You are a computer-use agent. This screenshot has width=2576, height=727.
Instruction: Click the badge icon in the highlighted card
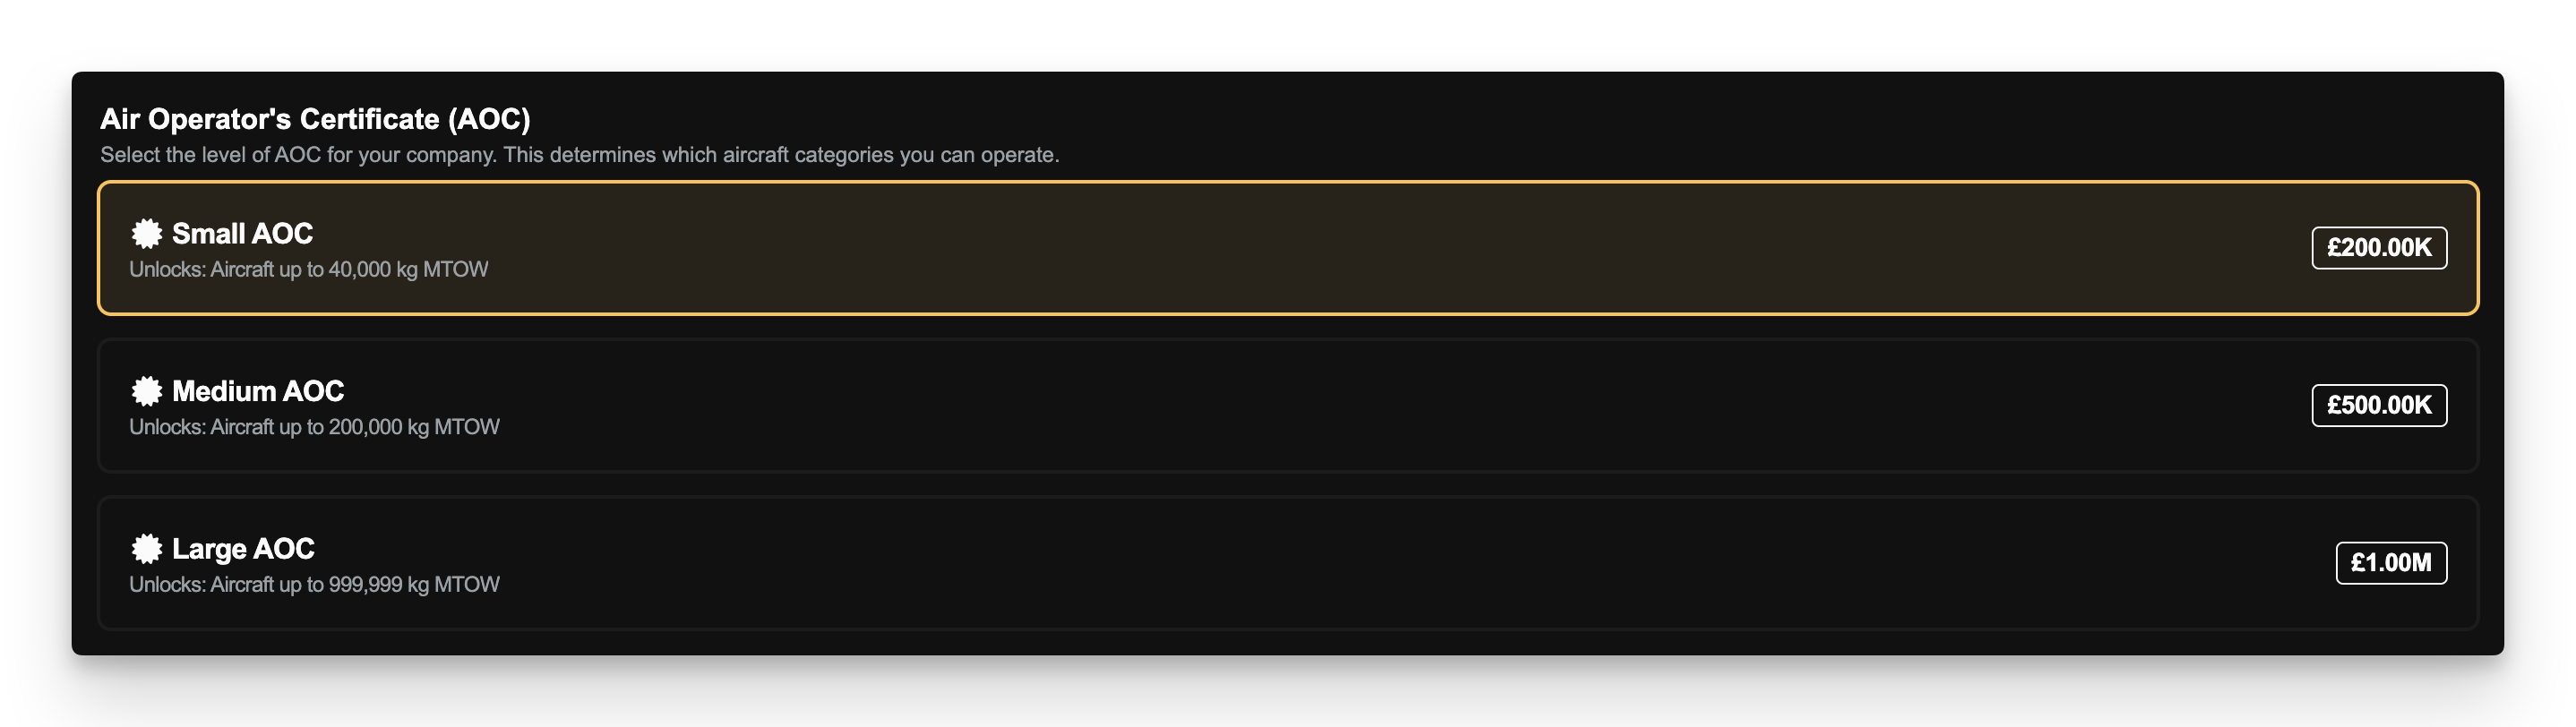coord(147,235)
